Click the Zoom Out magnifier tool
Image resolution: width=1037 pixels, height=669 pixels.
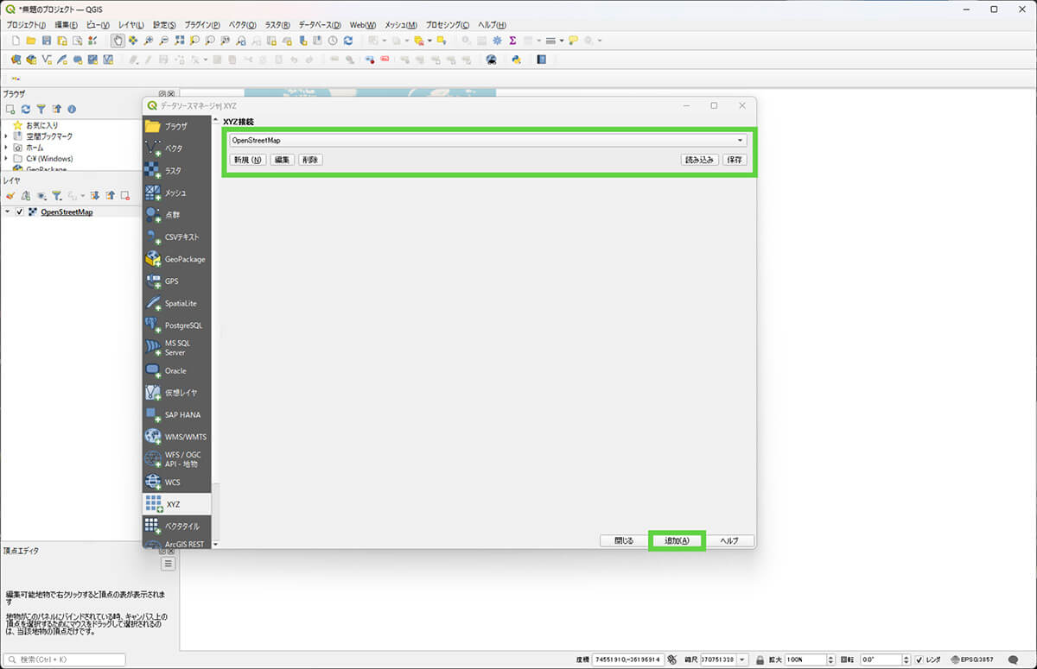[x=163, y=41]
